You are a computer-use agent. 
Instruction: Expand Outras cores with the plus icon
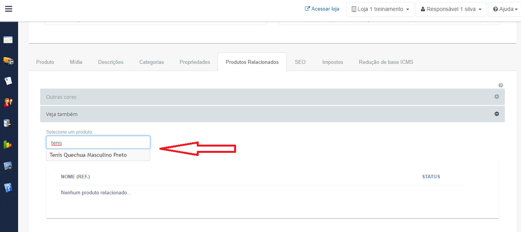point(497,97)
